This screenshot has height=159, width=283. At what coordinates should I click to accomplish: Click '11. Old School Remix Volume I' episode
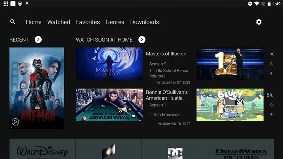click(x=169, y=73)
